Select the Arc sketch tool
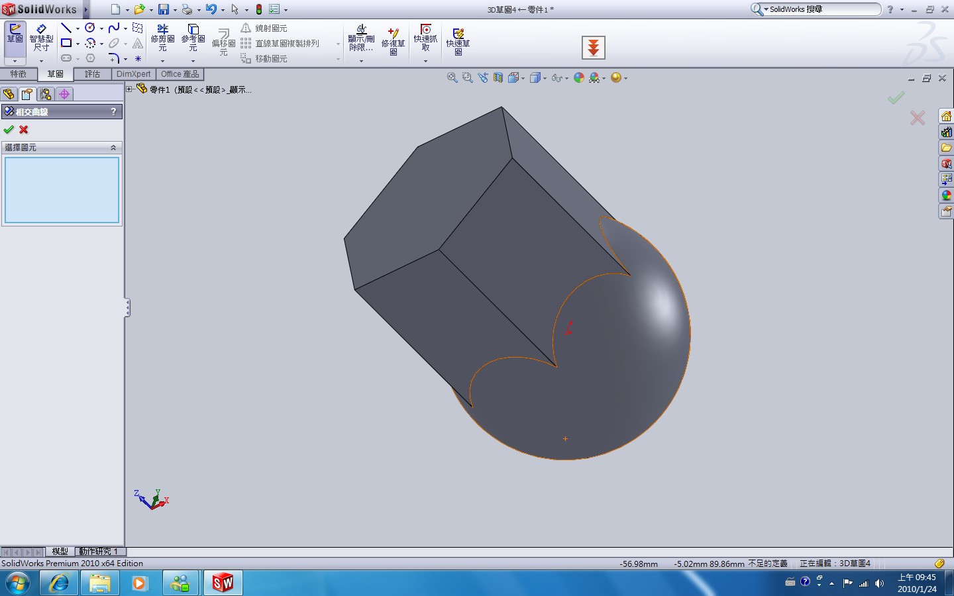The image size is (954, 596). [90, 43]
